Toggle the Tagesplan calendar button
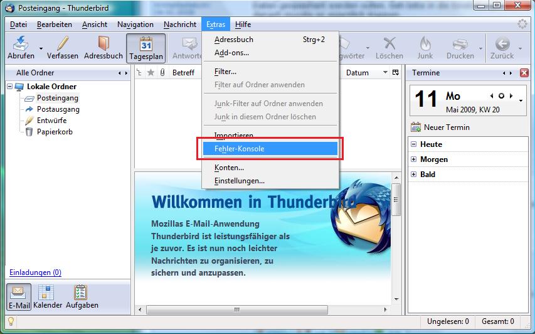The image size is (535, 334). (x=146, y=48)
